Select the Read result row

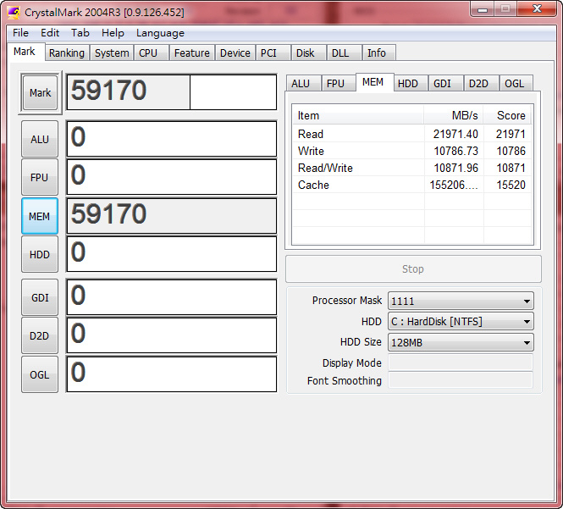[411, 134]
